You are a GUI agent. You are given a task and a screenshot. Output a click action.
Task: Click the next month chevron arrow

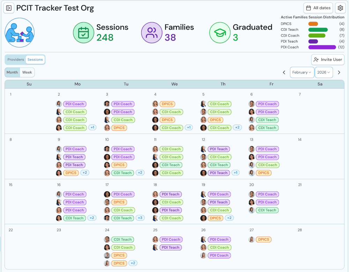(339, 72)
